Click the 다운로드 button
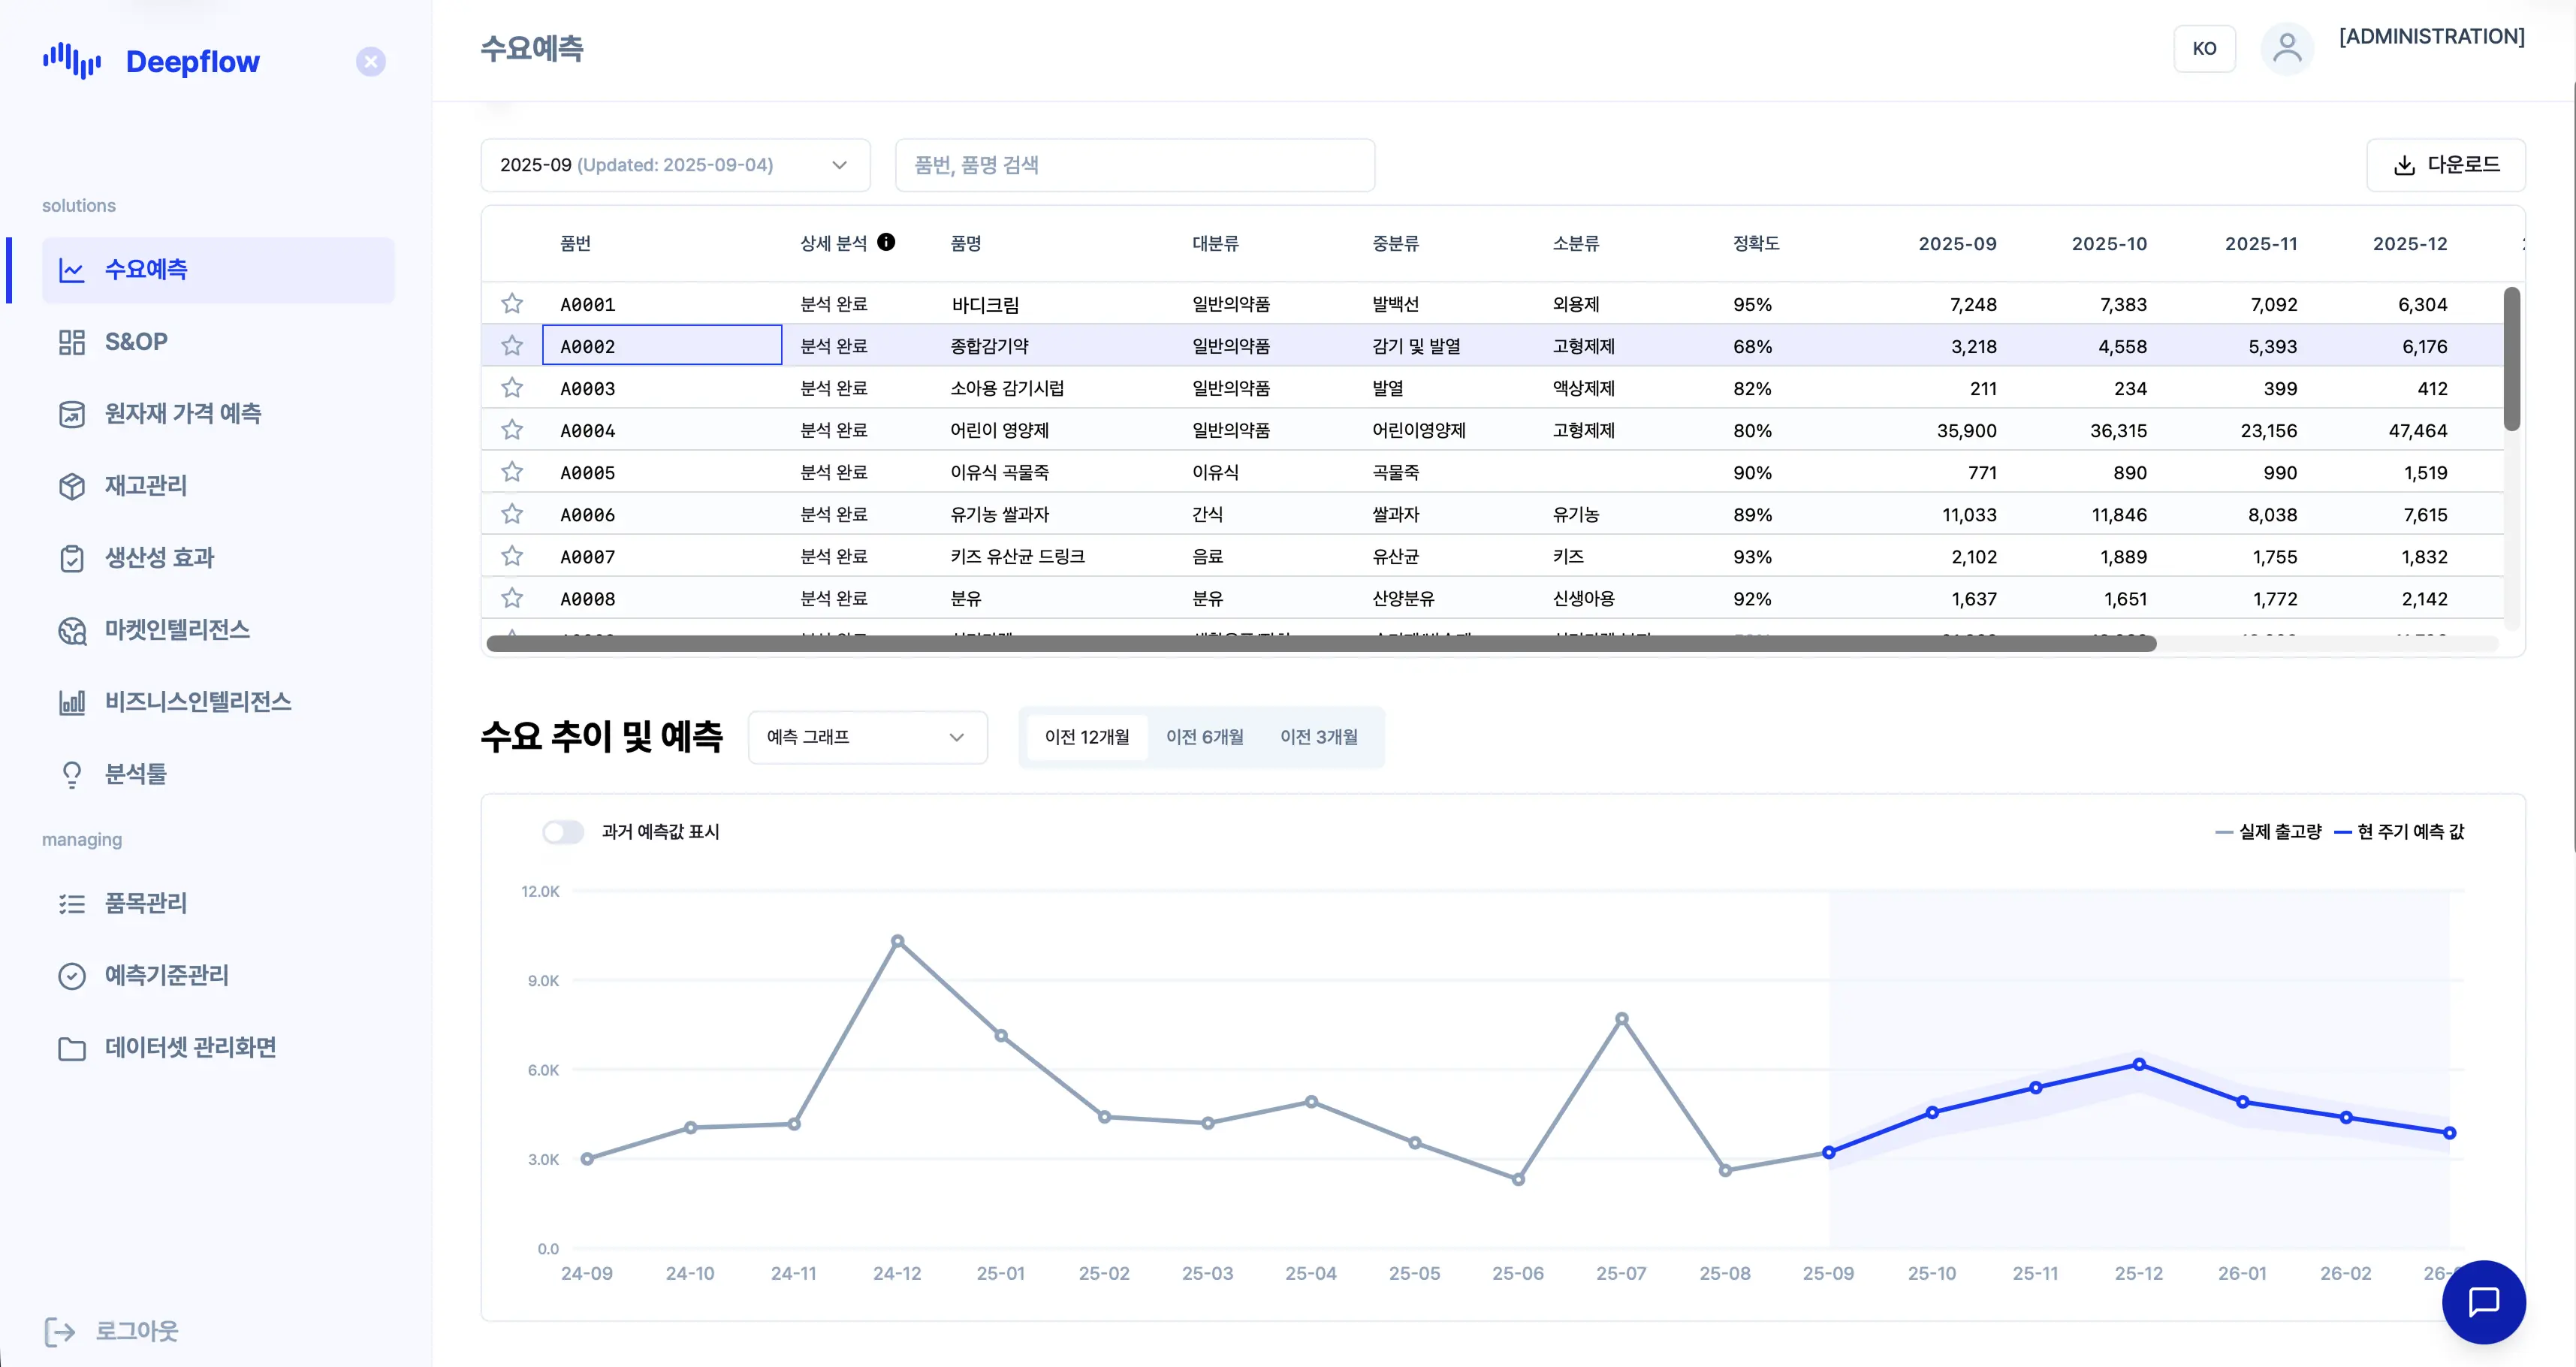 (x=2445, y=165)
